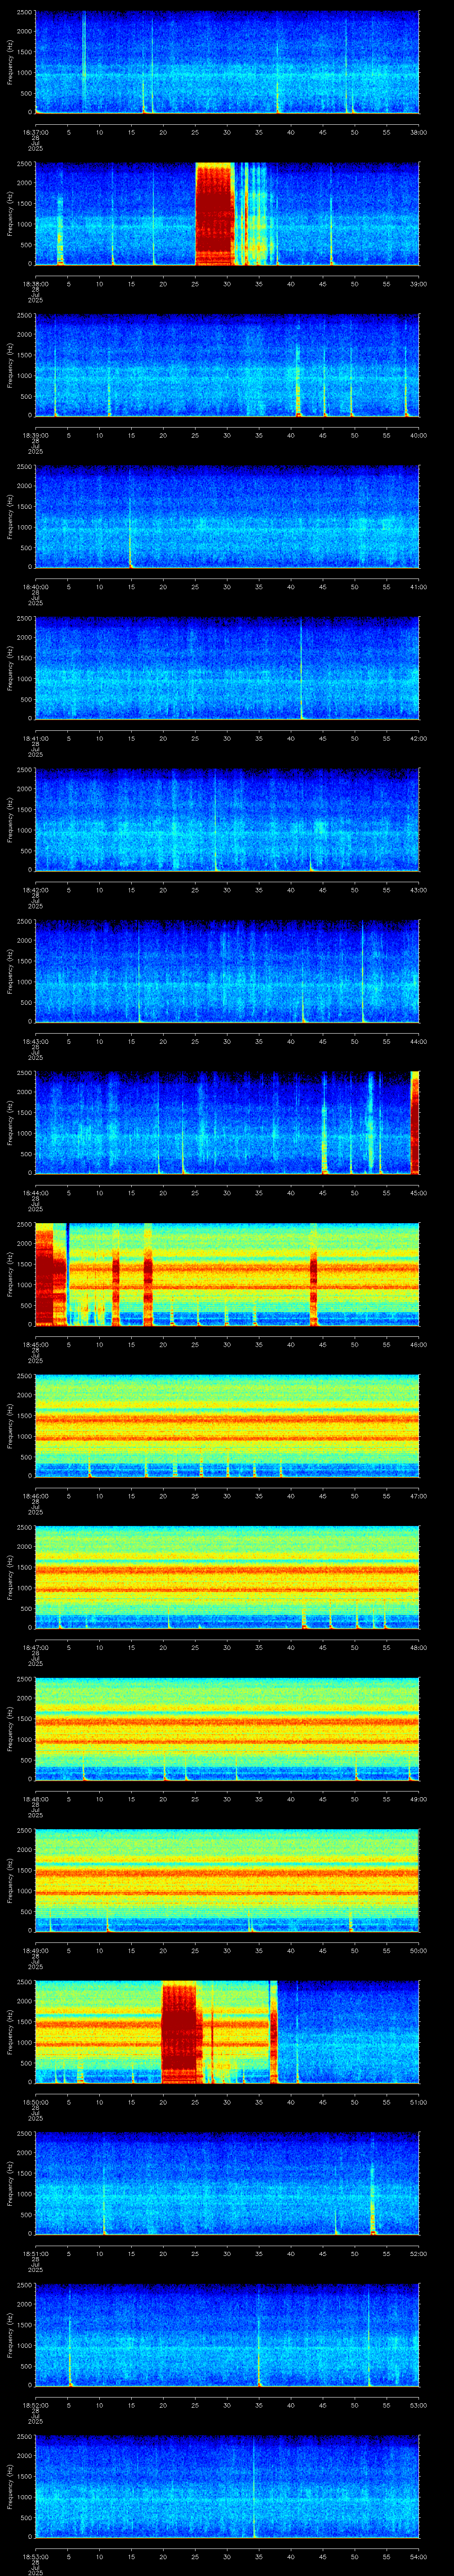Open the spectrogram panel starting at 18:43:00
Viewport: 454px width, 2576px height.
[227, 971]
